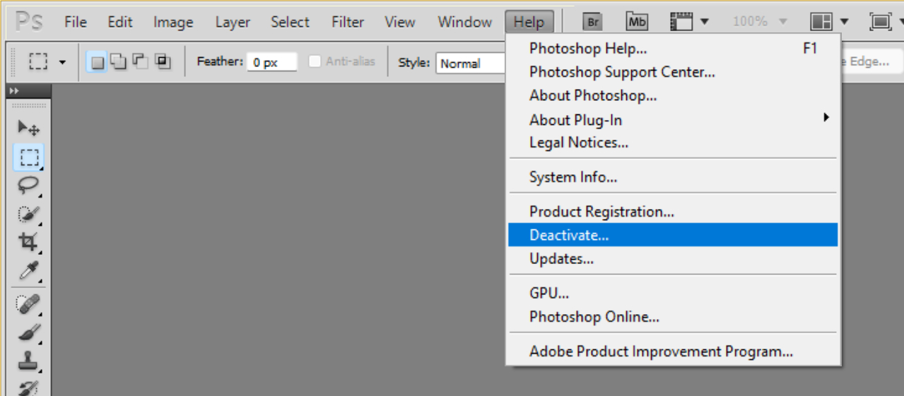Viewport: 904px width, 396px height.
Task: Switch to Add to selection mode
Action: click(118, 62)
